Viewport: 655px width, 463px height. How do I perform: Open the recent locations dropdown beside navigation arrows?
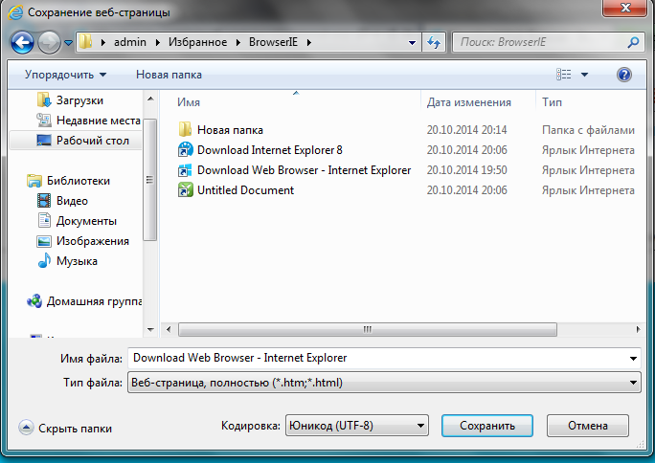tap(69, 42)
